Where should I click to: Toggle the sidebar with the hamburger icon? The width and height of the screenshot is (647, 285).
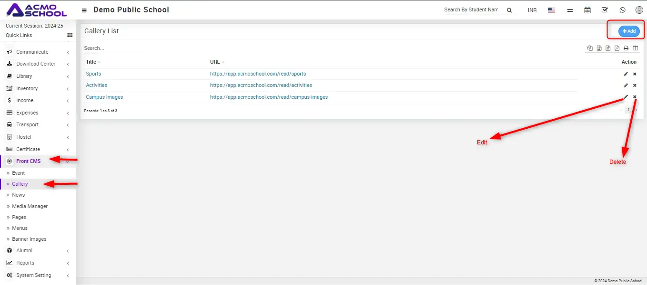(84, 10)
